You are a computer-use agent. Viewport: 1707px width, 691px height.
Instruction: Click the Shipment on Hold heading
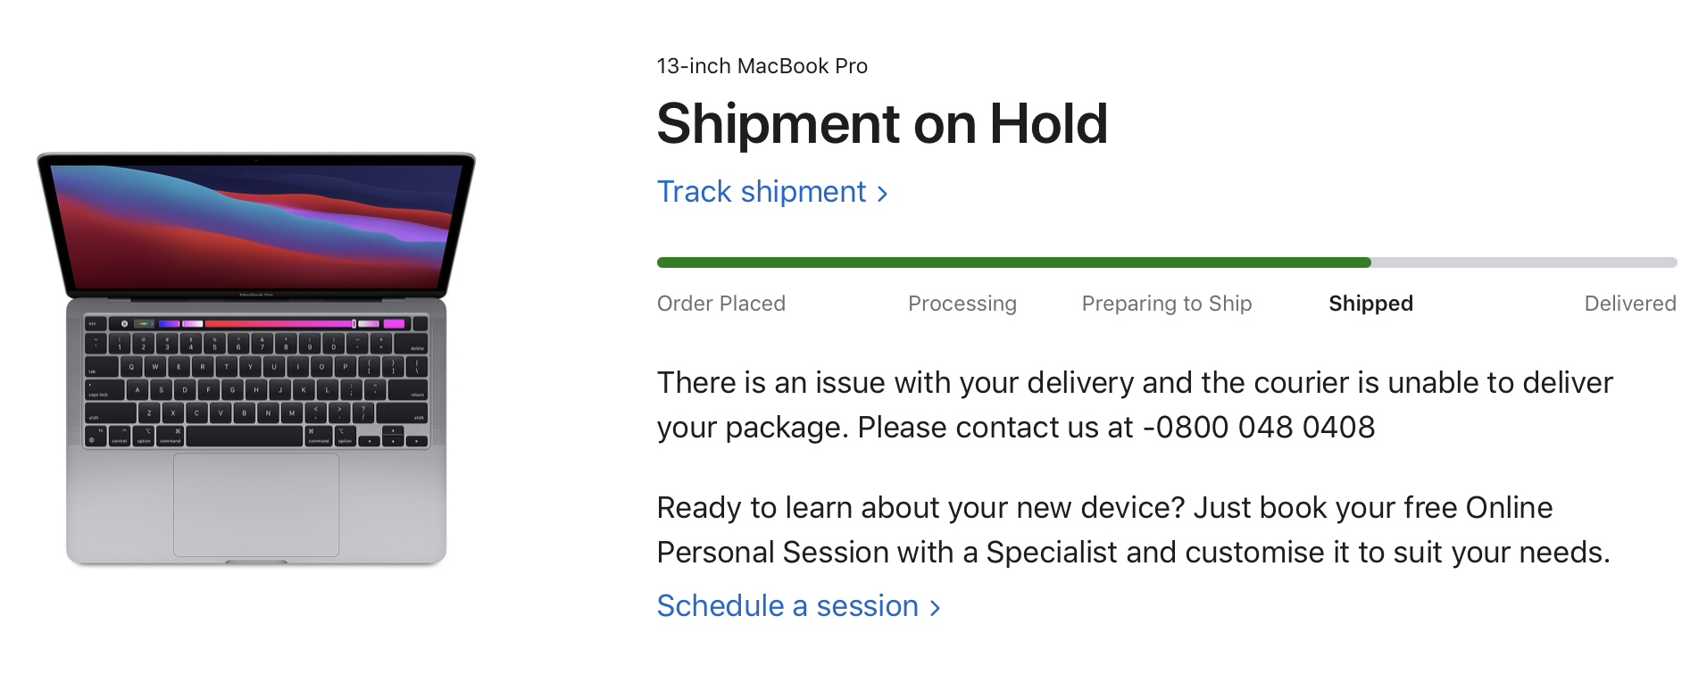pos(882,123)
